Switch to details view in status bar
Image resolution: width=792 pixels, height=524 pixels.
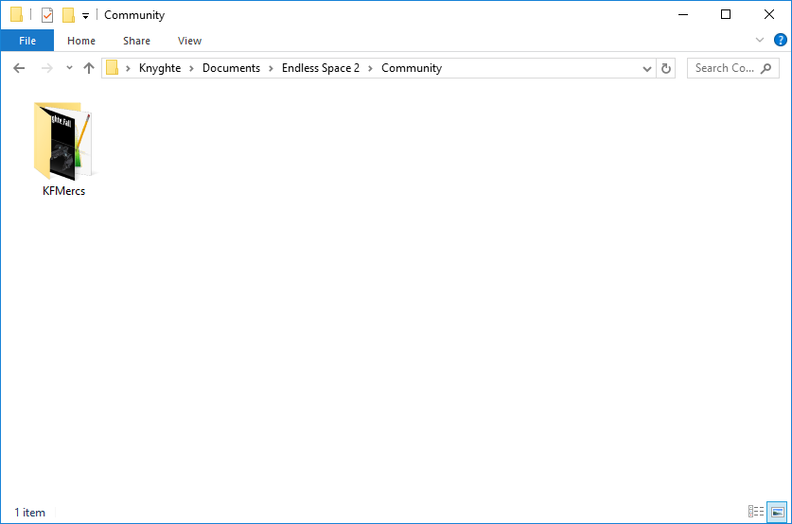(756, 512)
